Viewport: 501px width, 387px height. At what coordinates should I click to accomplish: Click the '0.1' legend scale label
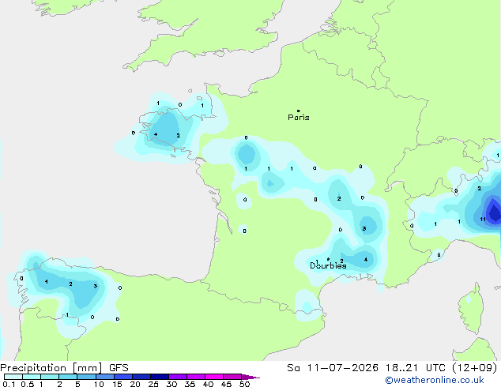click(x=9, y=384)
